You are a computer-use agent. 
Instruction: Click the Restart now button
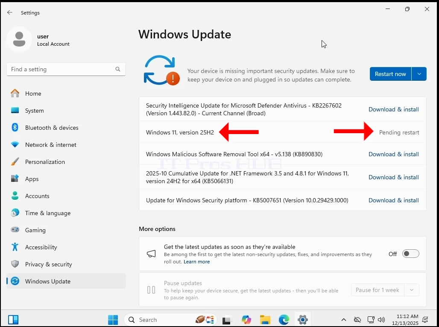pyautogui.click(x=390, y=74)
